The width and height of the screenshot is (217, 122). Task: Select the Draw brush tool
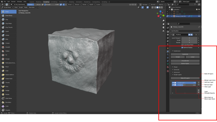pyautogui.click(x=8, y=12)
